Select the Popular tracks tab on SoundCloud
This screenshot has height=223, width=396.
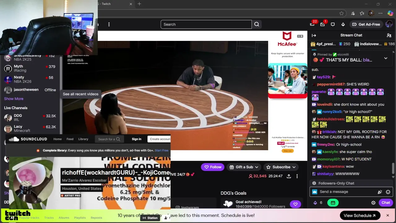(29, 218)
